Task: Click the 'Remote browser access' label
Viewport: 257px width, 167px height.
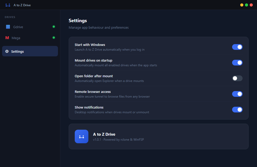Action: (93, 92)
